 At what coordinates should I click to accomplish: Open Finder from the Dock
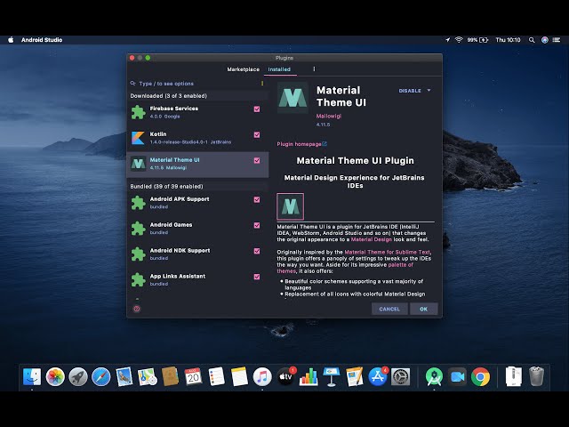click(x=32, y=376)
